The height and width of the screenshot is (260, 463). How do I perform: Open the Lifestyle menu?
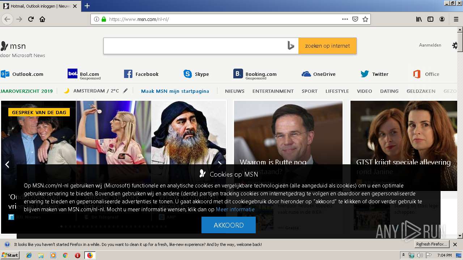(337, 91)
